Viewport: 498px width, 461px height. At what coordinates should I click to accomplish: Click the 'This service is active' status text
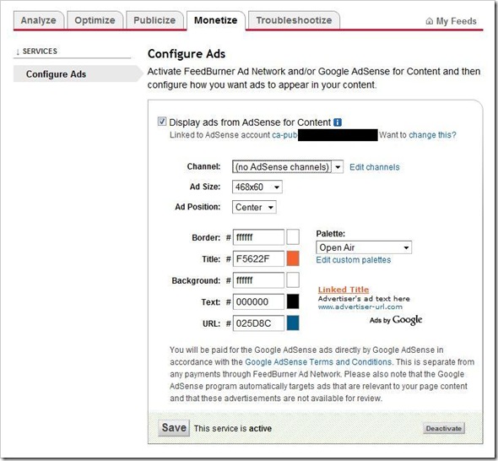(233, 429)
